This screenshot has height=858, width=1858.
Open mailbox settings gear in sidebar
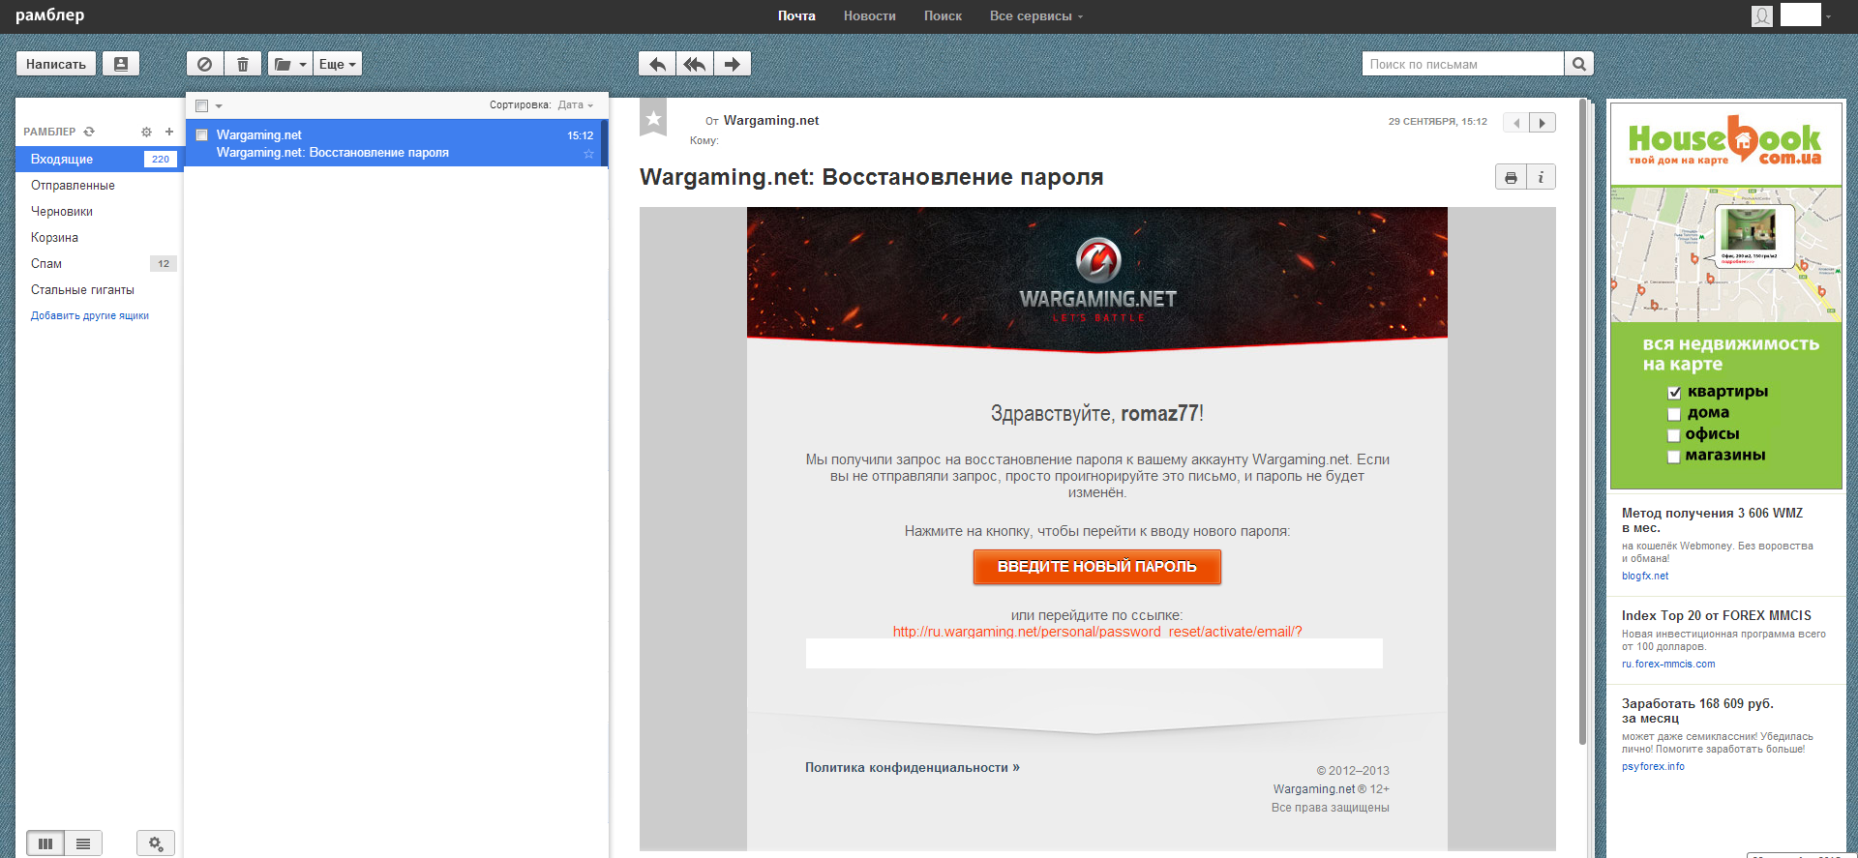click(146, 132)
